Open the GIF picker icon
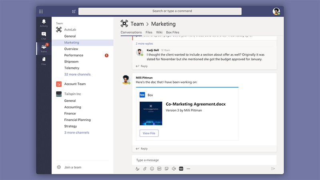This screenshot has width=320, height=180. (159, 169)
